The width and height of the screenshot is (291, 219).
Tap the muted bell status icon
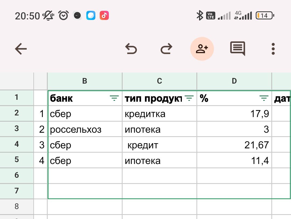click(48, 15)
